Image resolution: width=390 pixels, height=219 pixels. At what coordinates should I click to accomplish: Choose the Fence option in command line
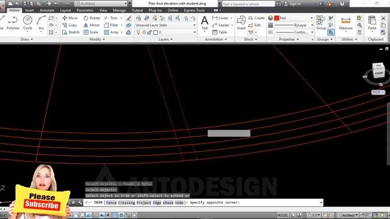[111, 203]
